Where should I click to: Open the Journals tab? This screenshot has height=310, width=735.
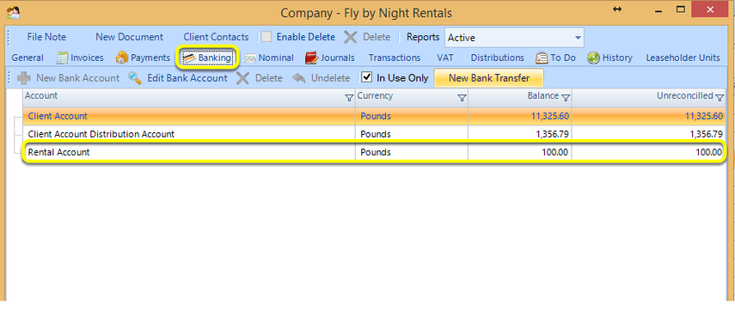point(330,58)
